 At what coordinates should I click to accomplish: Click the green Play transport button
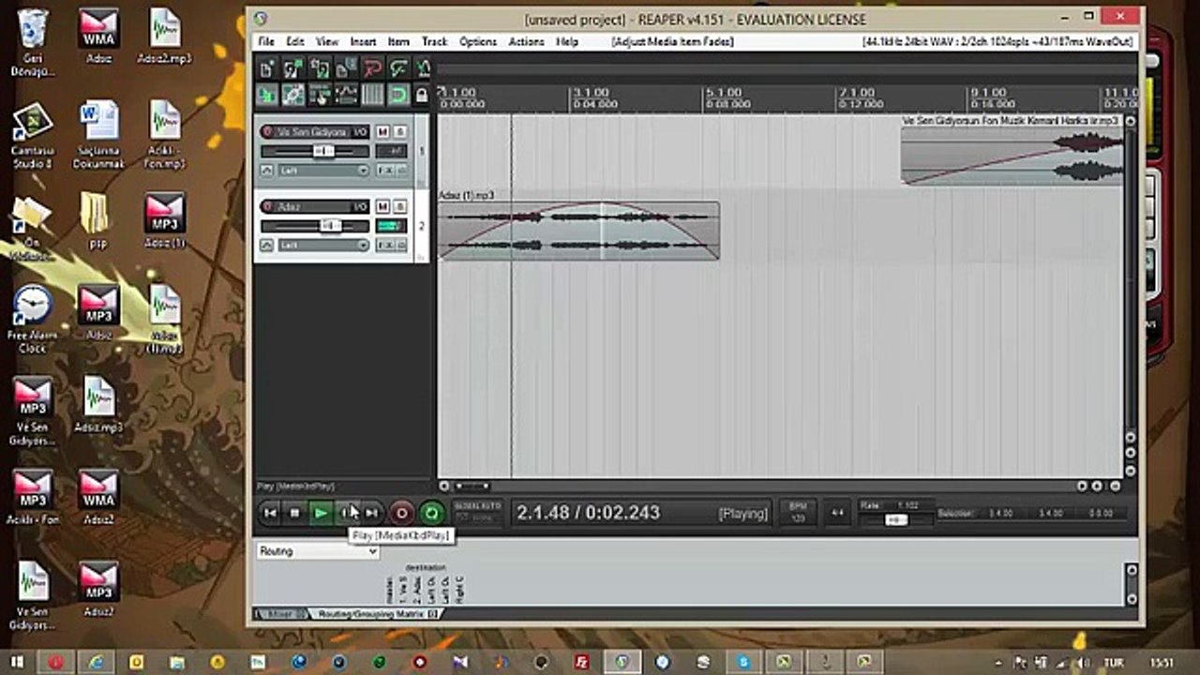321,513
